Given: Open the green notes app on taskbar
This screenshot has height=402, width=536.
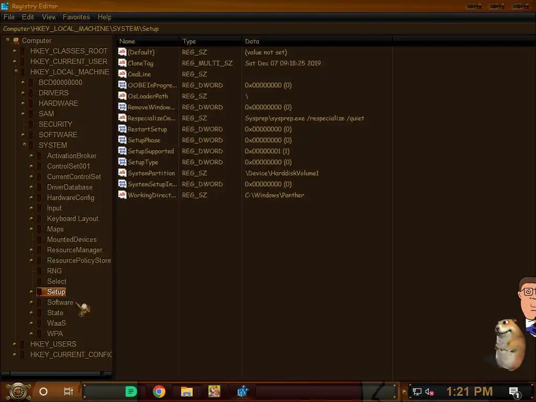Looking at the screenshot, I should 131,392.
